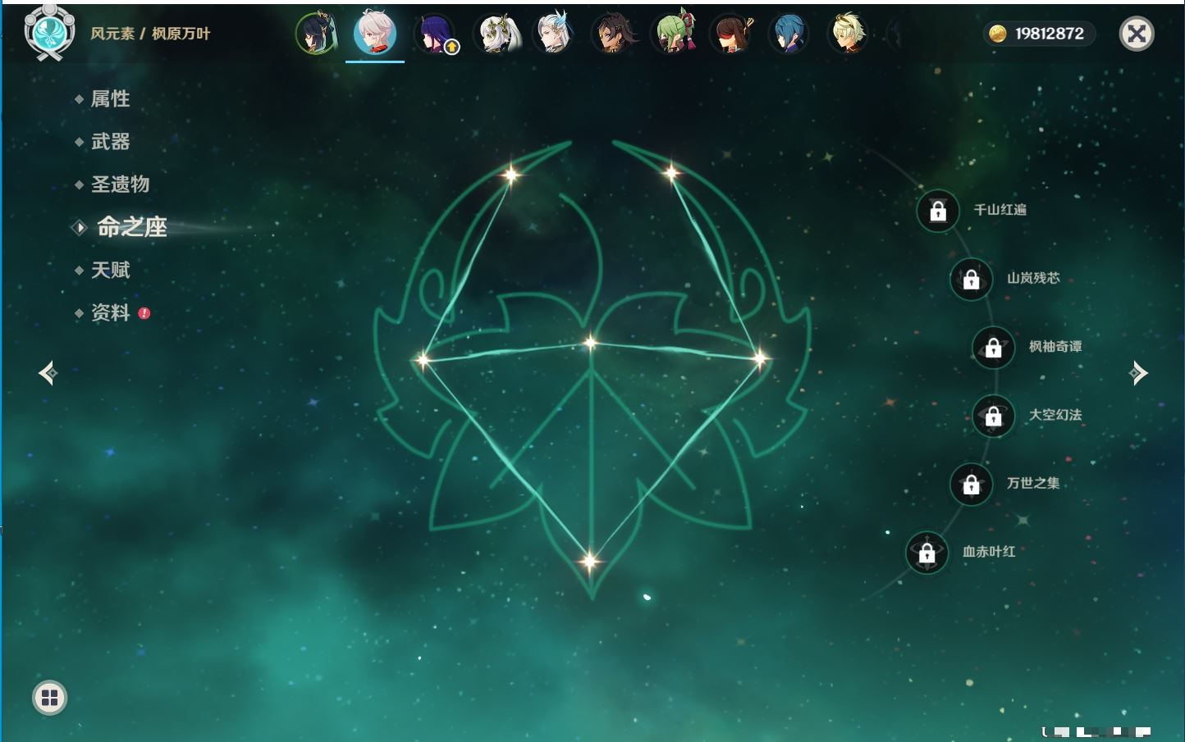Click the Mora balance 19812872
Viewport: 1185px width, 742px height.
click(x=1049, y=34)
